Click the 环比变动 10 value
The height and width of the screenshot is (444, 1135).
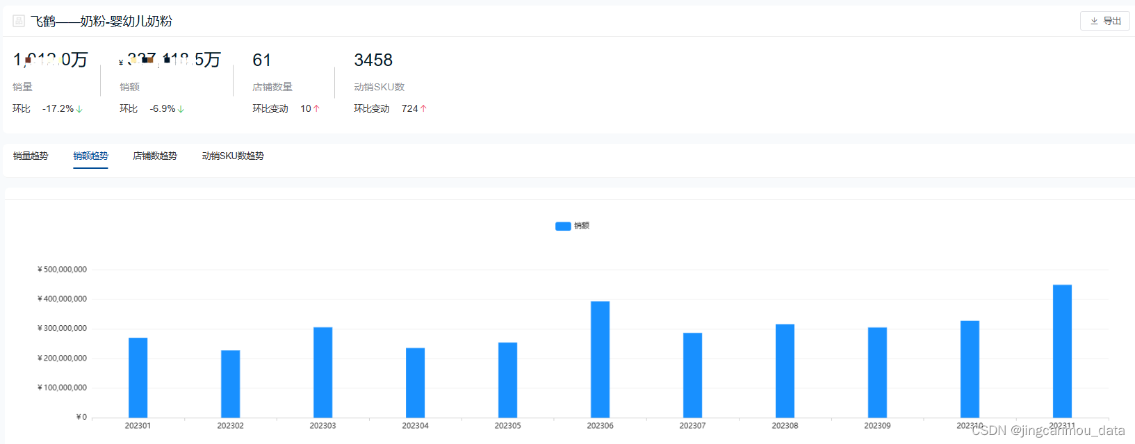coord(306,108)
